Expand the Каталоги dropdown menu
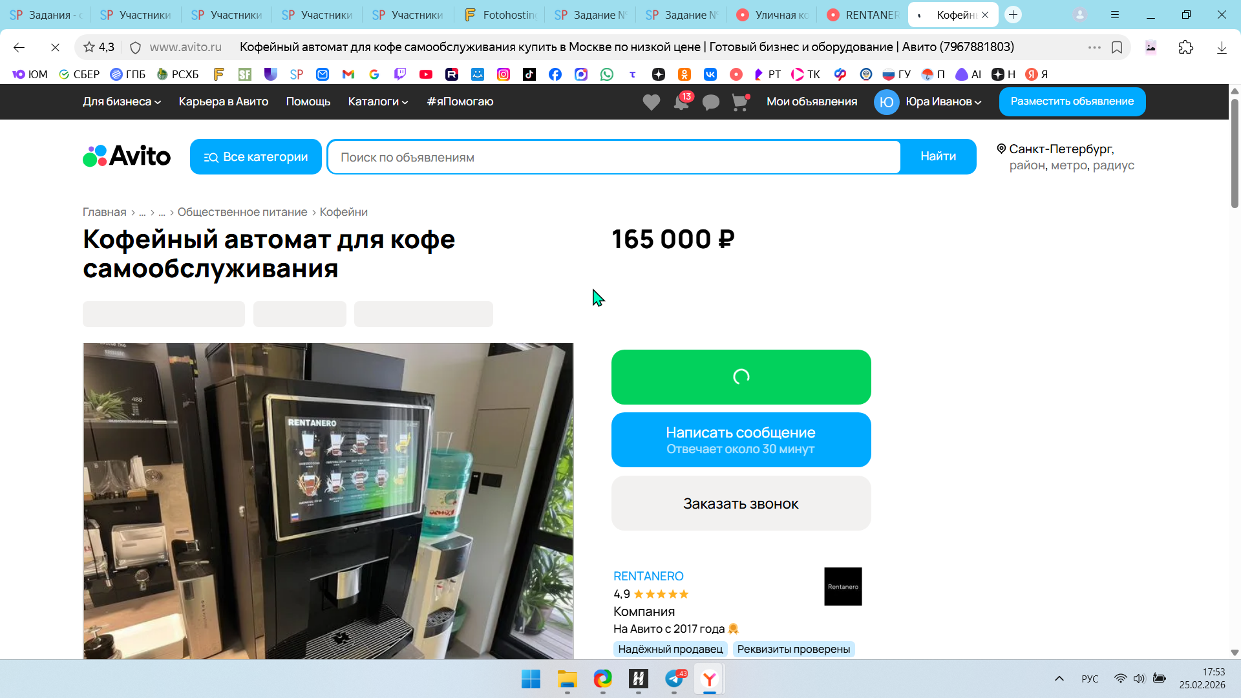1241x698 pixels. point(377,101)
